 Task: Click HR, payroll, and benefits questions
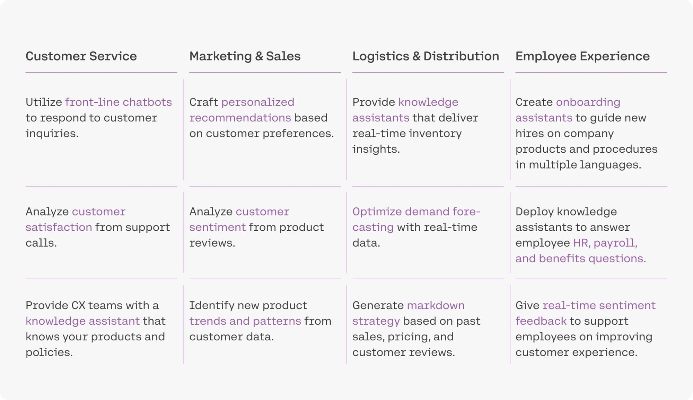(581, 250)
